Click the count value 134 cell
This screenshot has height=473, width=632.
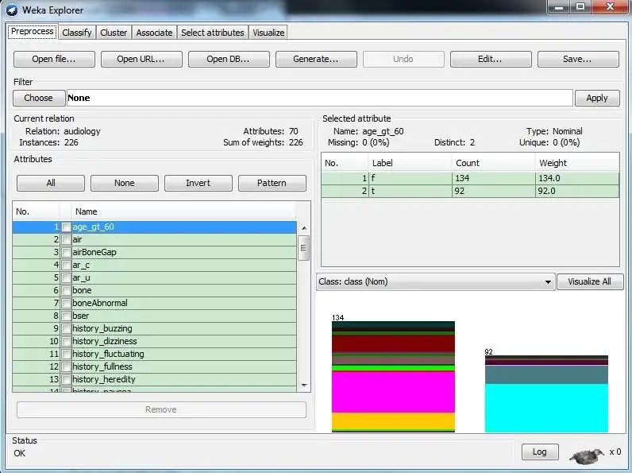click(493, 178)
